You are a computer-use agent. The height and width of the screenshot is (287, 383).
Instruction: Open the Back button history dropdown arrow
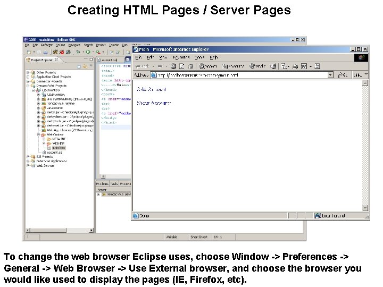pyautogui.click(x=153, y=66)
